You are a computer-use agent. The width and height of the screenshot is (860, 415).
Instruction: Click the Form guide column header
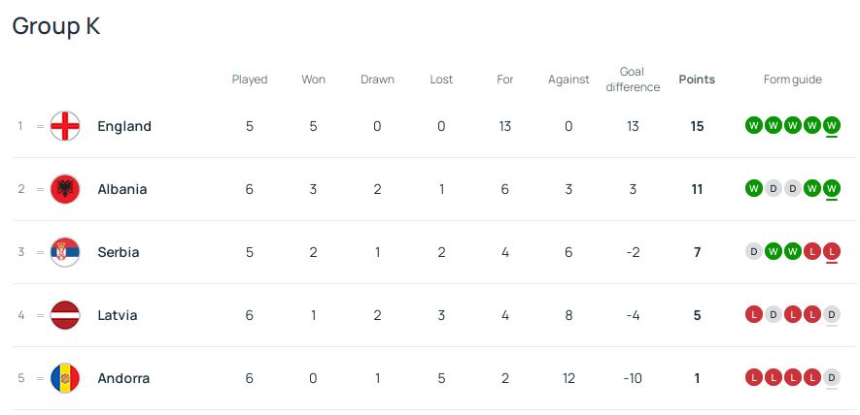tap(793, 80)
